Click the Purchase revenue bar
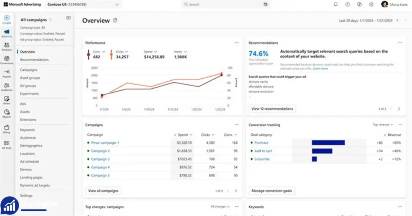This screenshot has height=216, width=412. (328, 143)
